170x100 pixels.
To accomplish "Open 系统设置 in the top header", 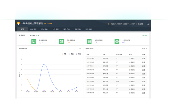I will 141,24.
